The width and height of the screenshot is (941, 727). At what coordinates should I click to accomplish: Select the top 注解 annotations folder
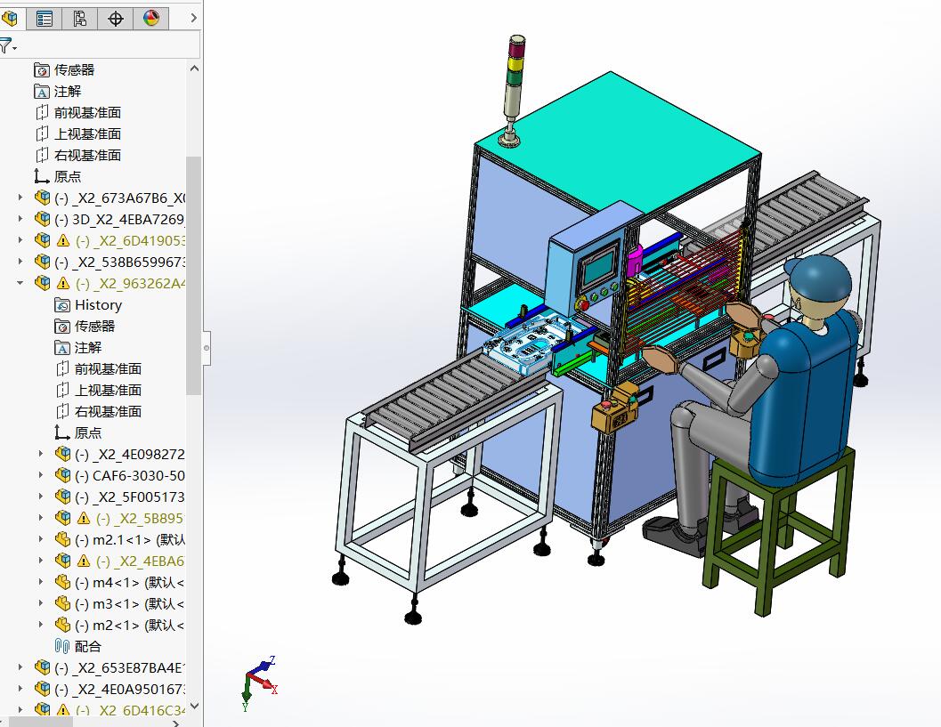[58, 91]
